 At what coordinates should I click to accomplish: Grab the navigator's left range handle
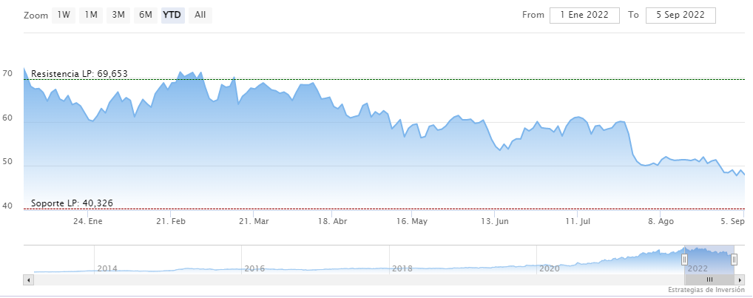pyautogui.click(x=685, y=259)
